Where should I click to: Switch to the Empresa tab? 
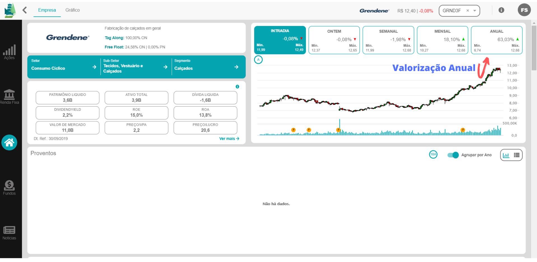tap(47, 10)
